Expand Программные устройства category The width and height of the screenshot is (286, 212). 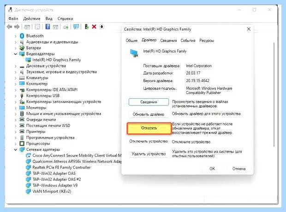16,138
